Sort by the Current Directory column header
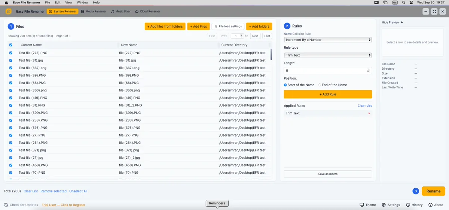The width and height of the screenshot is (449, 210). (234, 45)
